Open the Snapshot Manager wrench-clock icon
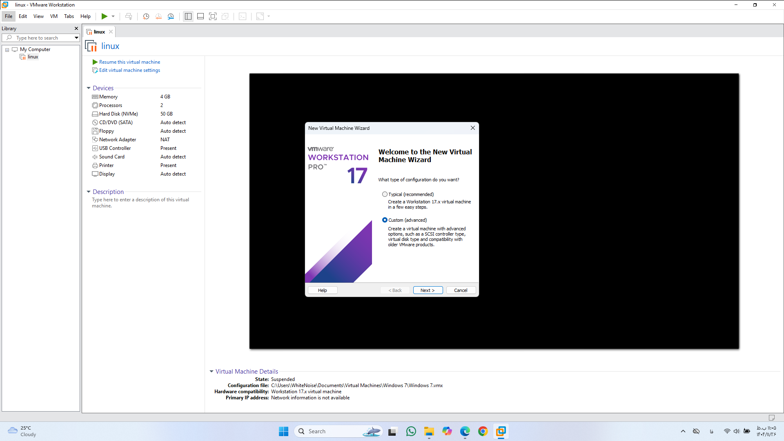Image resolution: width=784 pixels, height=441 pixels. pyautogui.click(x=171, y=16)
